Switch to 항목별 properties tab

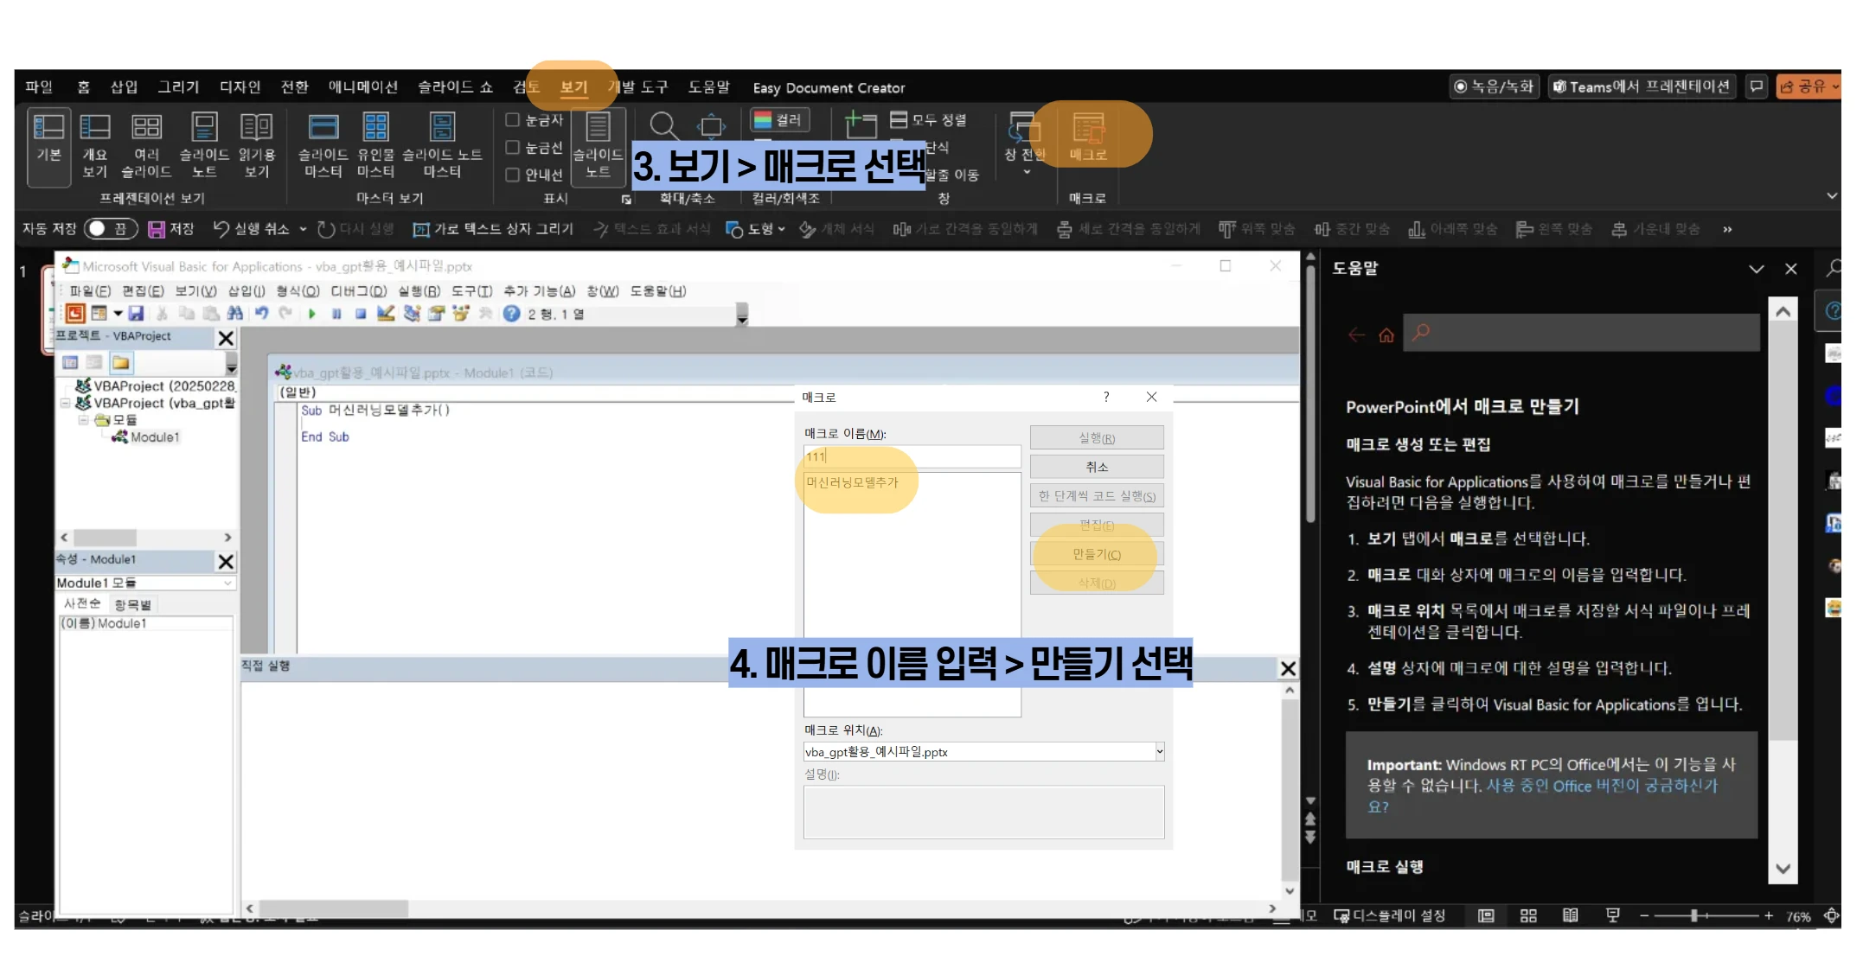point(132,604)
